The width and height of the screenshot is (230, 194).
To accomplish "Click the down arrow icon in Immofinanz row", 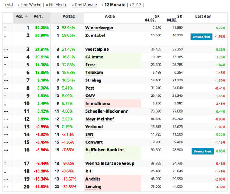I will (5, 103).
